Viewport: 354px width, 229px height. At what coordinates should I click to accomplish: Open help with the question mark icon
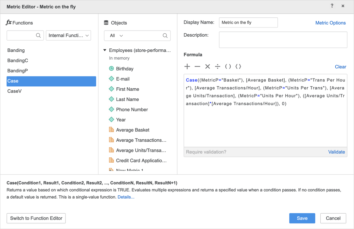point(332,6)
